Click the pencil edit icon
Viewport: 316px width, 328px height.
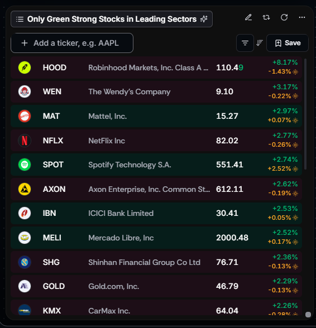[x=248, y=17]
